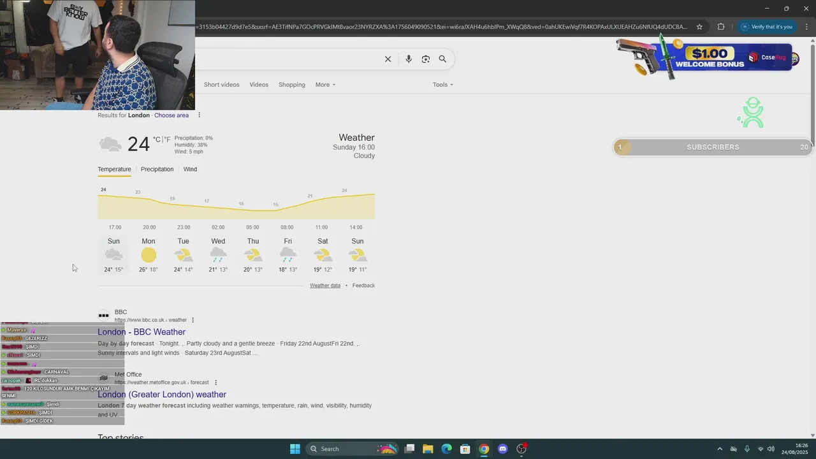The height and width of the screenshot is (459, 816).
Task: Clear the Google search box with X
Action: click(388, 59)
